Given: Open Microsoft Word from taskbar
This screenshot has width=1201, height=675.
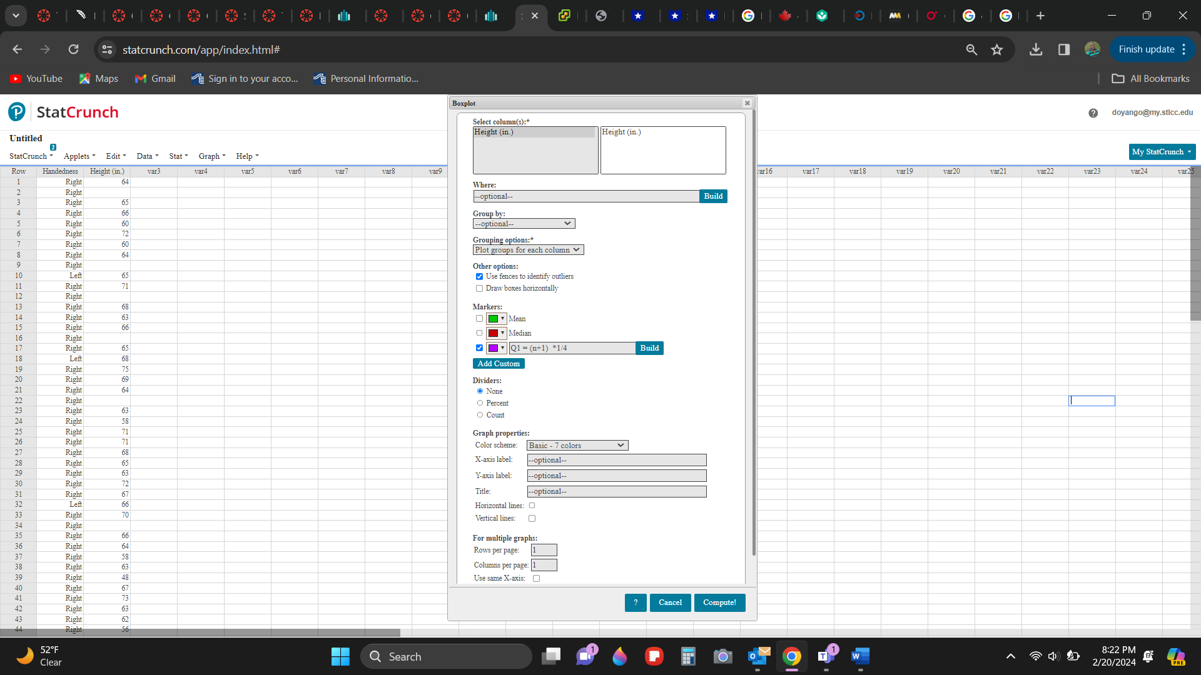Looking at the screenshot, I should click(860, 656).
